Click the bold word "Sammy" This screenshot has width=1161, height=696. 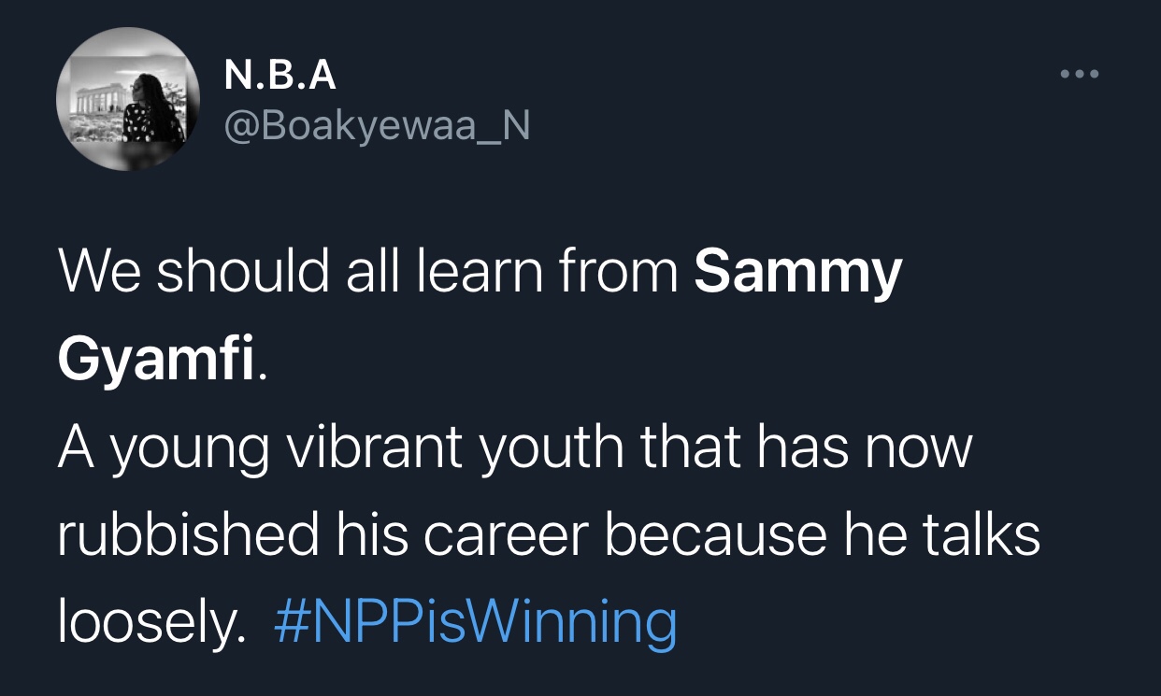tap(798, 273)
